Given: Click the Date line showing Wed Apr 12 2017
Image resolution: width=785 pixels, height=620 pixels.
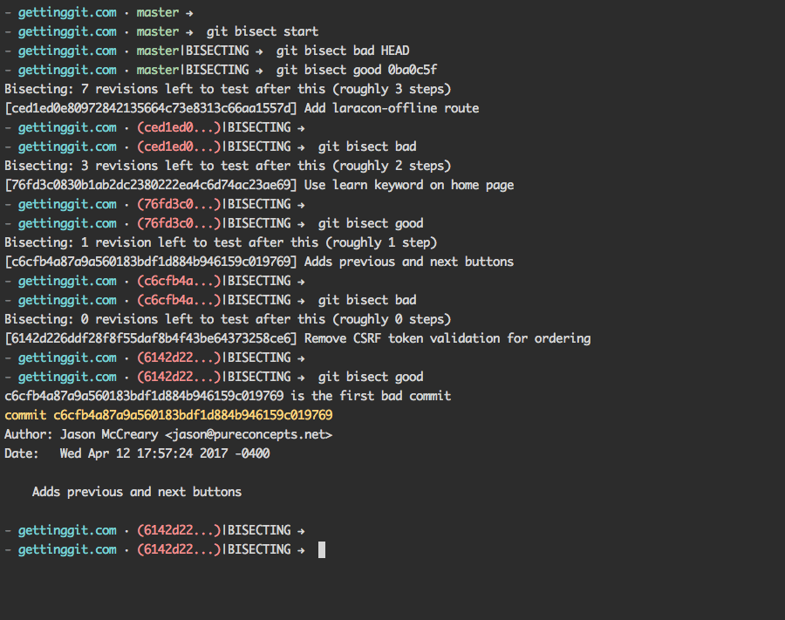Looking at the screenshot, I should pyautogui.click(x=135, y=453).
